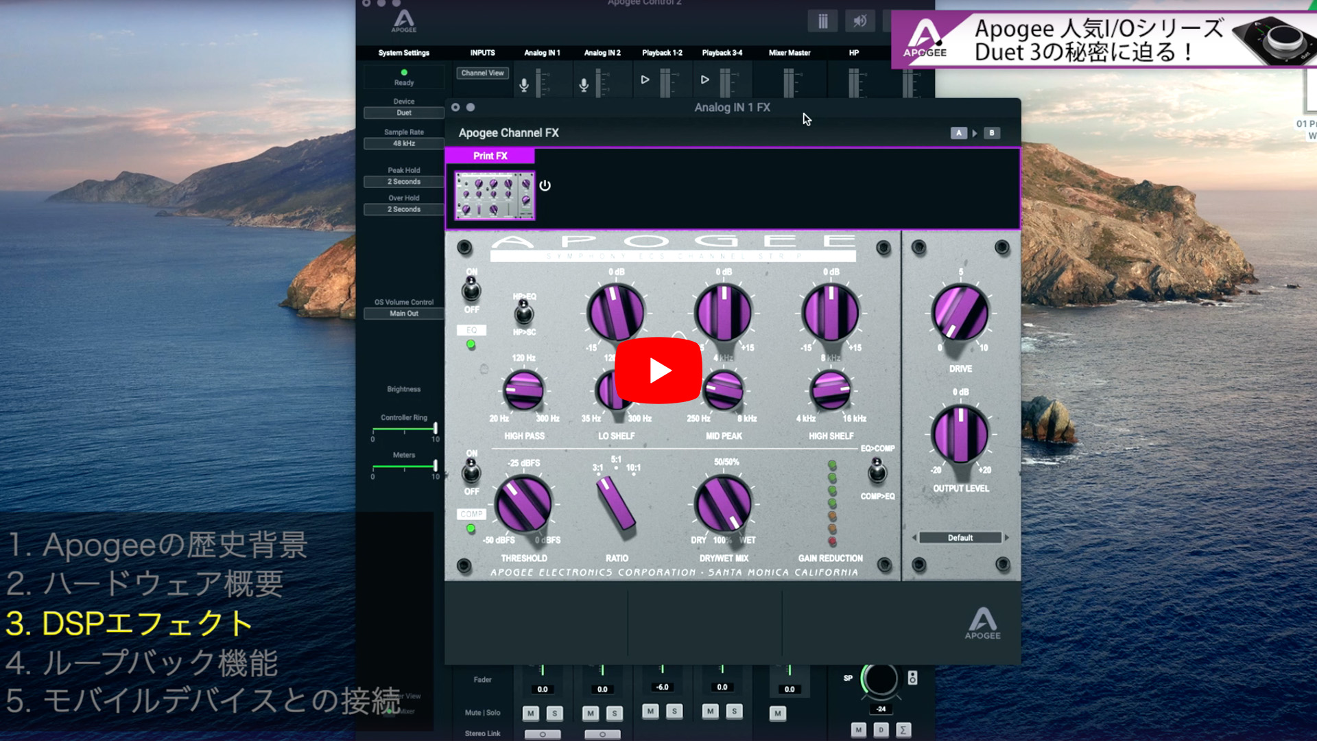This screenshot has height=741, width=1317.
Task: Open the OS Volume Control dropdown Main Out
Action: point(404,314)
